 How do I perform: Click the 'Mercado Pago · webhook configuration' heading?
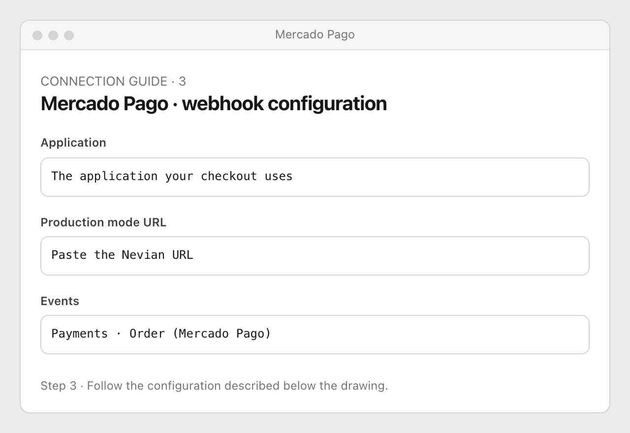(x=214, y=104)
